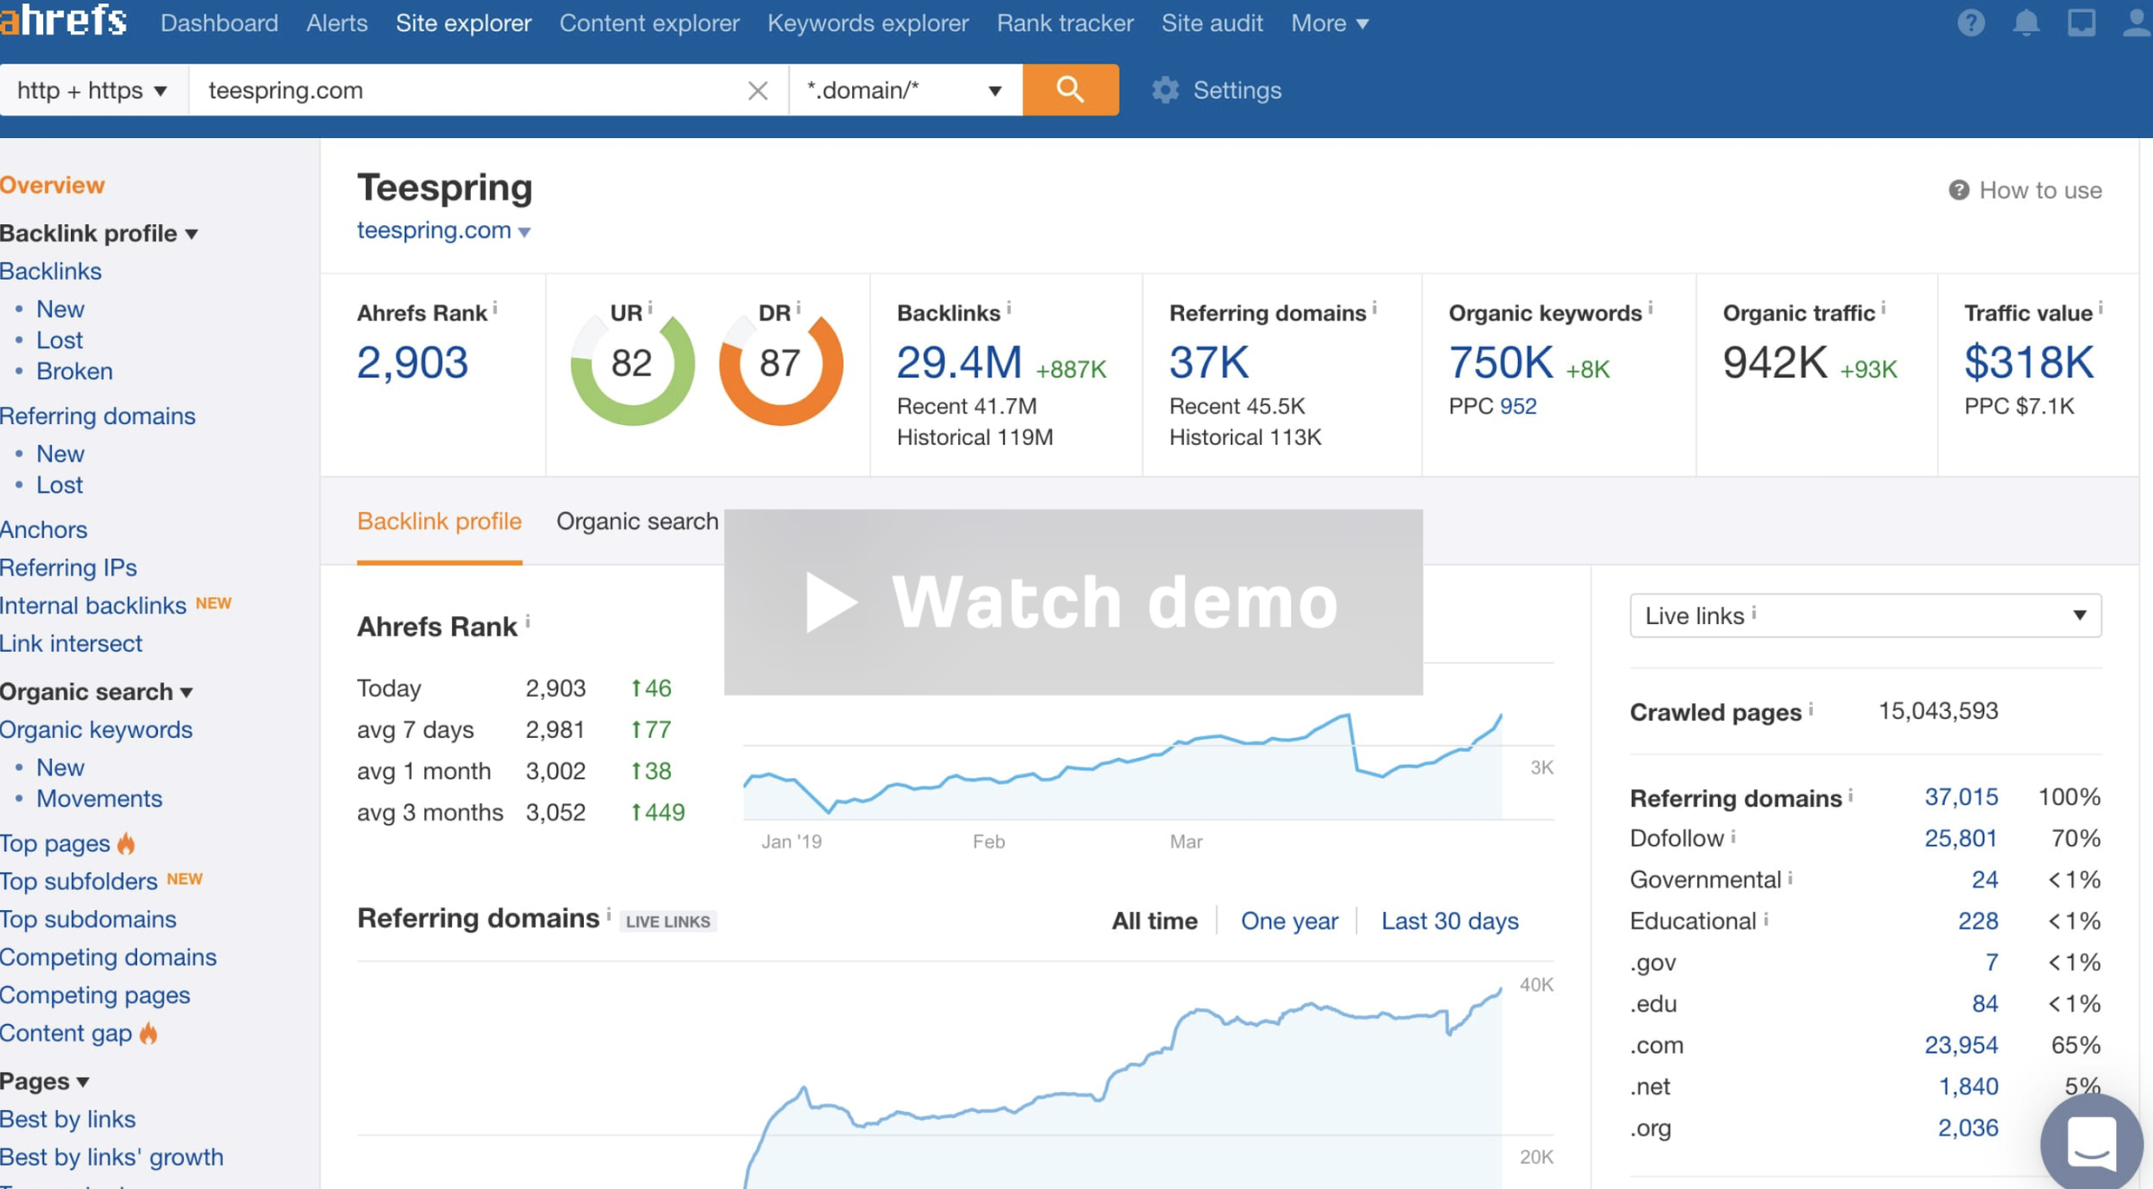This screenshot has height=1189, width=2153.
Task: Open Keywords explorer from the top menu
Action: 867,22
